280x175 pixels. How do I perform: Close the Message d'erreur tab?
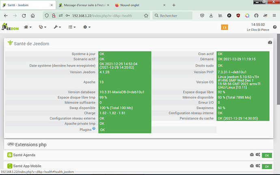click(x=108, y=5)
